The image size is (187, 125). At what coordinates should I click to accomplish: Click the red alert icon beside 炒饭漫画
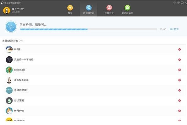click(179, 101)
